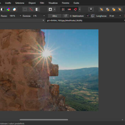Click the auto colors wheel icon
Viewport: 125px width, 125px height.
click(8, 9)
